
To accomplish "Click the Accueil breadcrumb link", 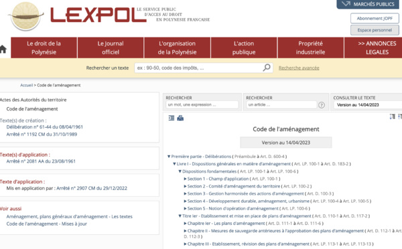I will click(x=27, y=85).
